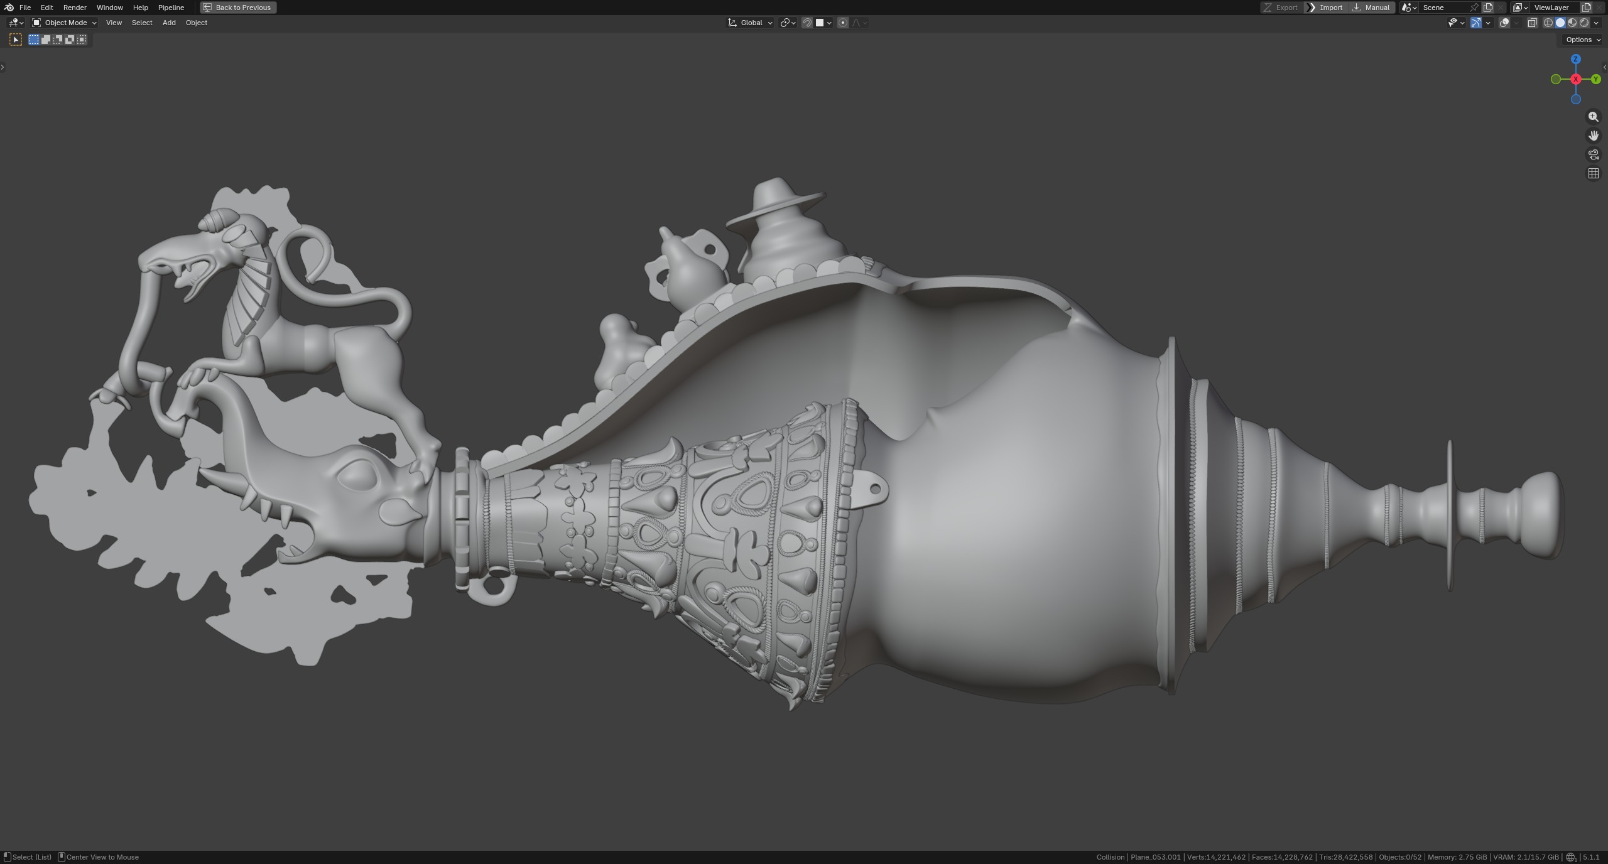Open the Add menu in viewport header

(x=169, y=23)
